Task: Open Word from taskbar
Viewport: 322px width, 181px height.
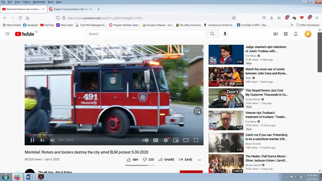Action: (29, 177)
